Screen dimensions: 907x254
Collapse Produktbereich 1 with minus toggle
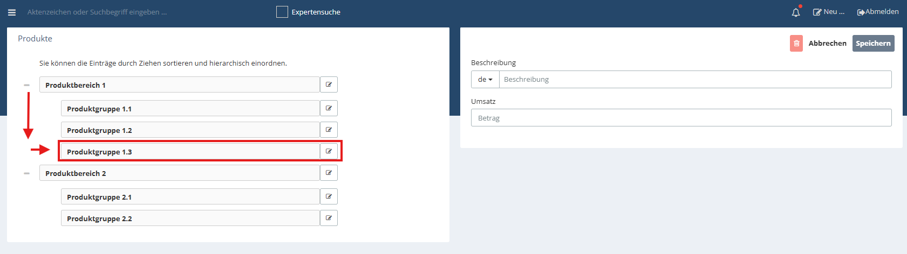pyautogui.click(x=27, y=85)
